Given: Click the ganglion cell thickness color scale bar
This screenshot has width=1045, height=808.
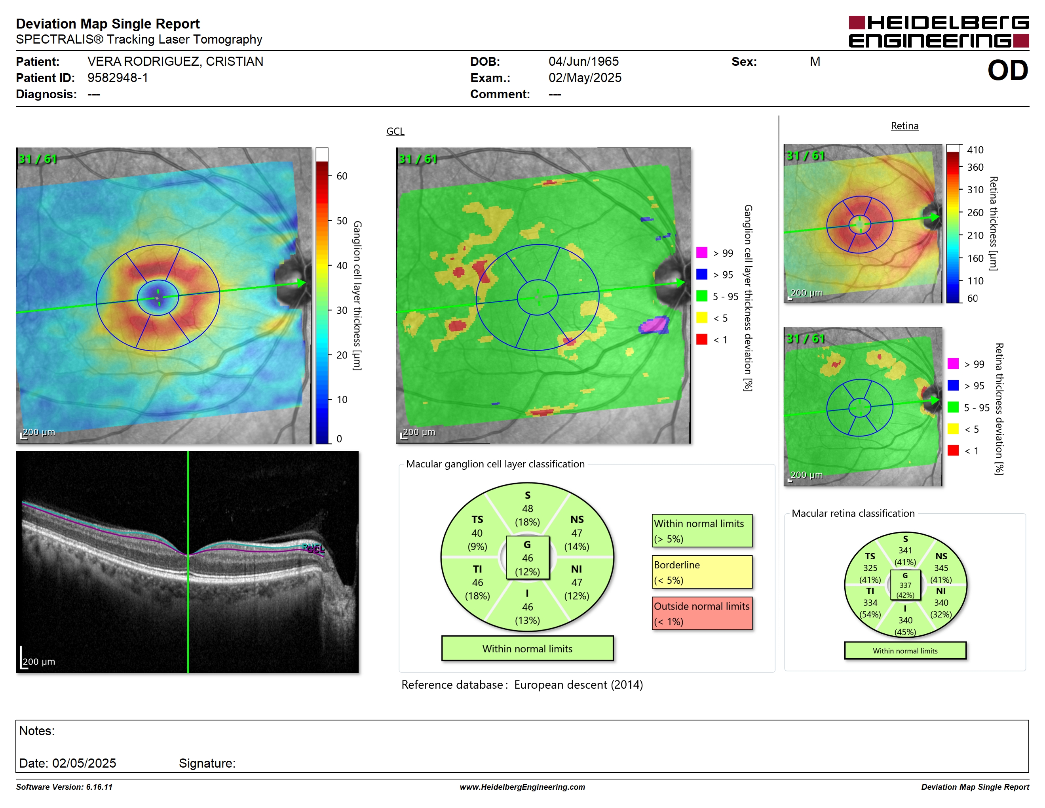Looking at the screenshot, I should click(x=322, y=296).
